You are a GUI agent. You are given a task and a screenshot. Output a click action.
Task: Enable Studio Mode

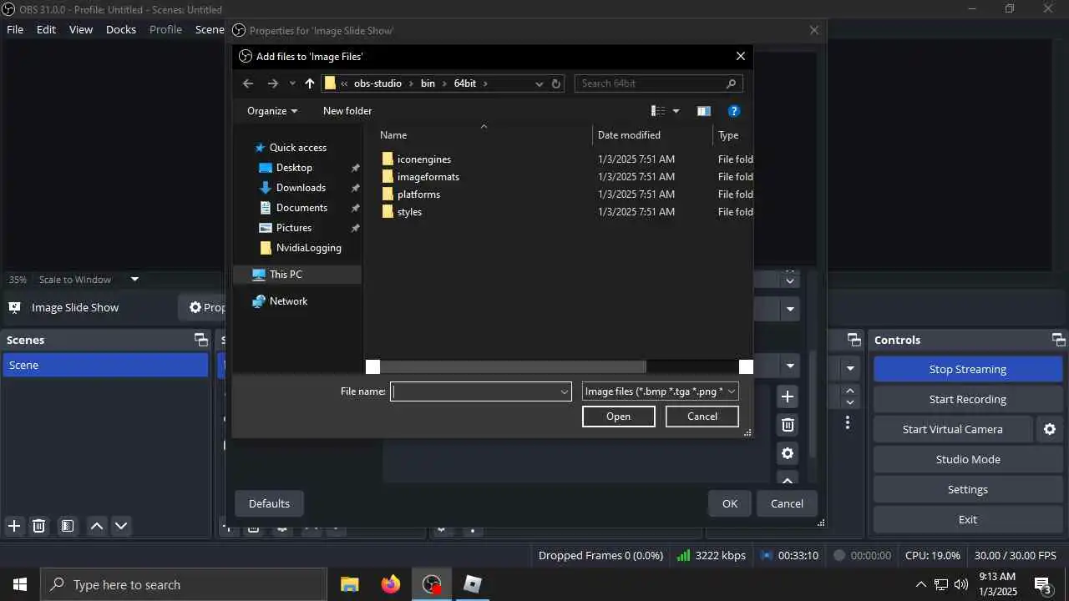pos(968,459)
